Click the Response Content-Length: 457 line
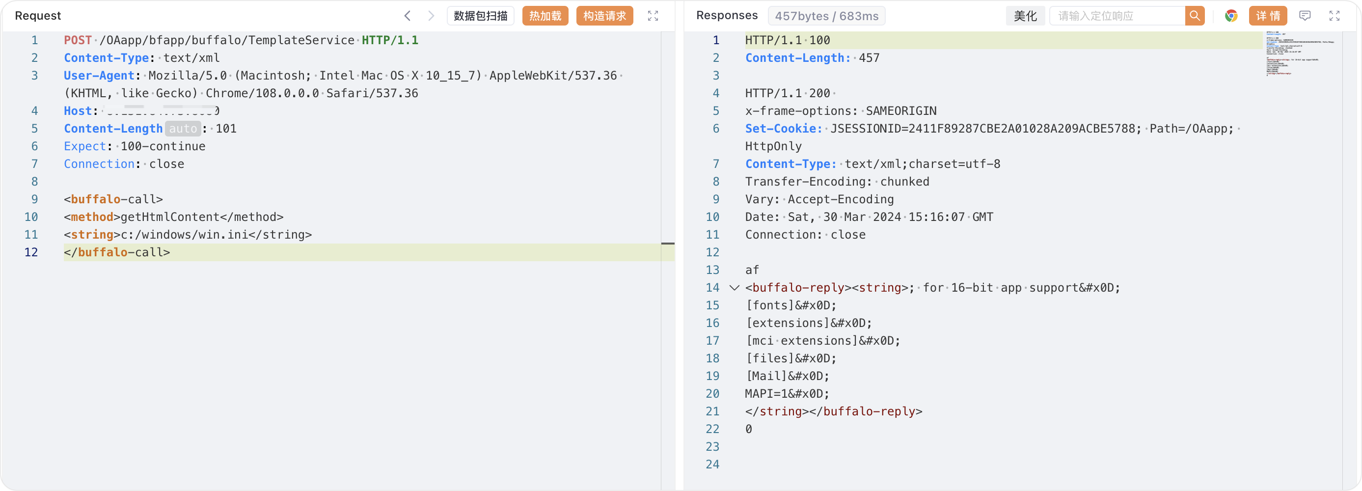 812,58
